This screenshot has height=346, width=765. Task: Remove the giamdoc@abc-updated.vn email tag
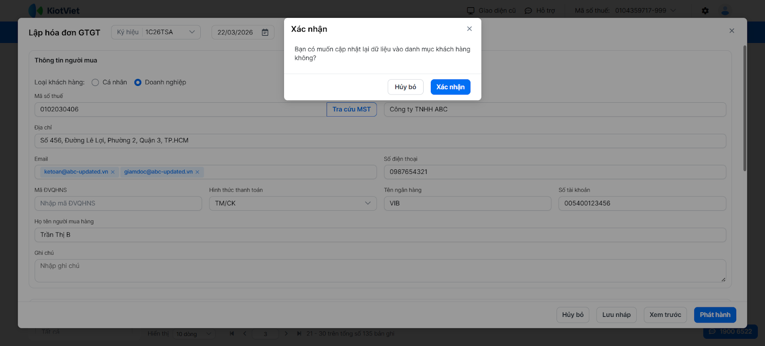pyautogui.click(x=197, y=172)
